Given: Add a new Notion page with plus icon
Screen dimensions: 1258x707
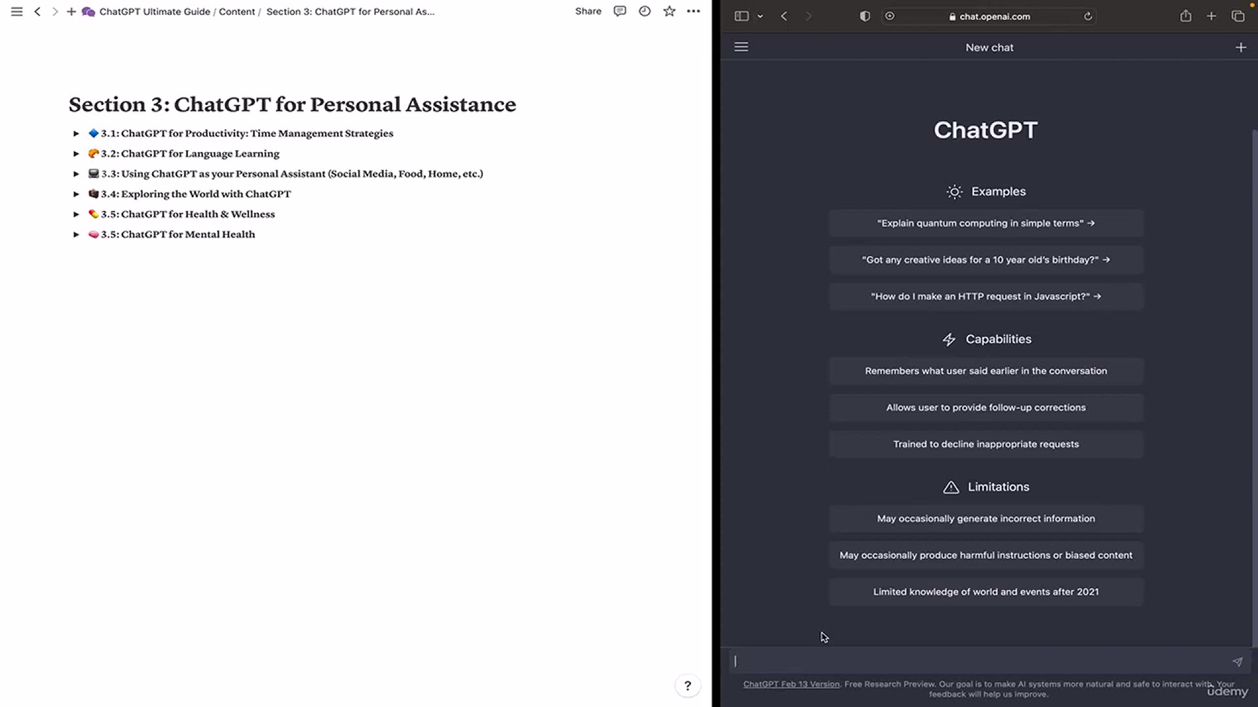Looking at the screenshot, I should pos(71,12).
